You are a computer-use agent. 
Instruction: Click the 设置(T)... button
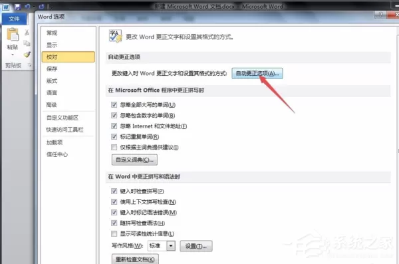(196, 246)
